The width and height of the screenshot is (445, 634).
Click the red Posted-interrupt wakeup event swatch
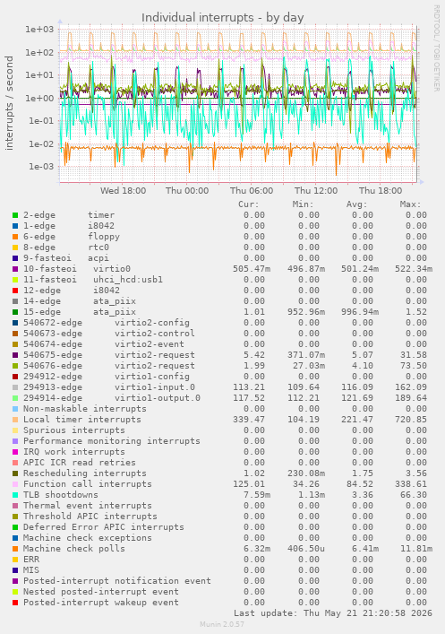(15, 603)
